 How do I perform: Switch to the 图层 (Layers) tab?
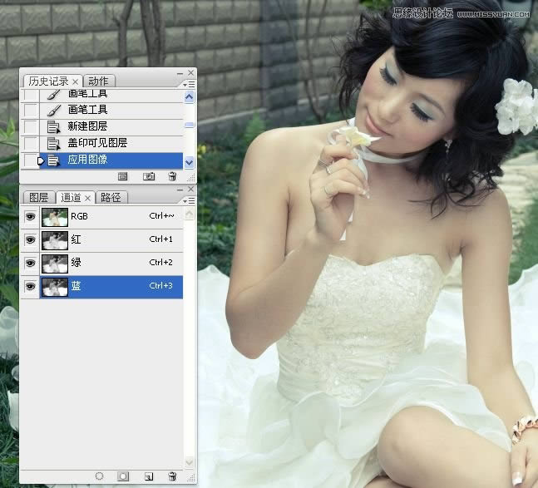coord(38,198)
